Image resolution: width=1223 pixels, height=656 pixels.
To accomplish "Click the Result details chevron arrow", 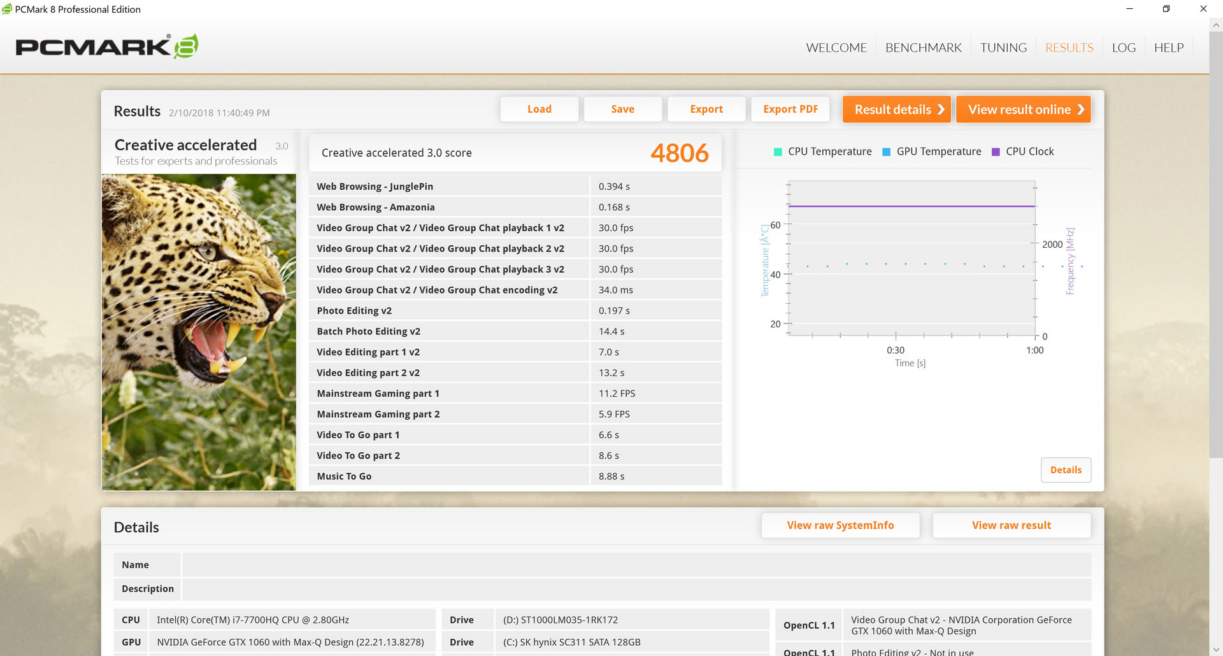I will [941, 110].
